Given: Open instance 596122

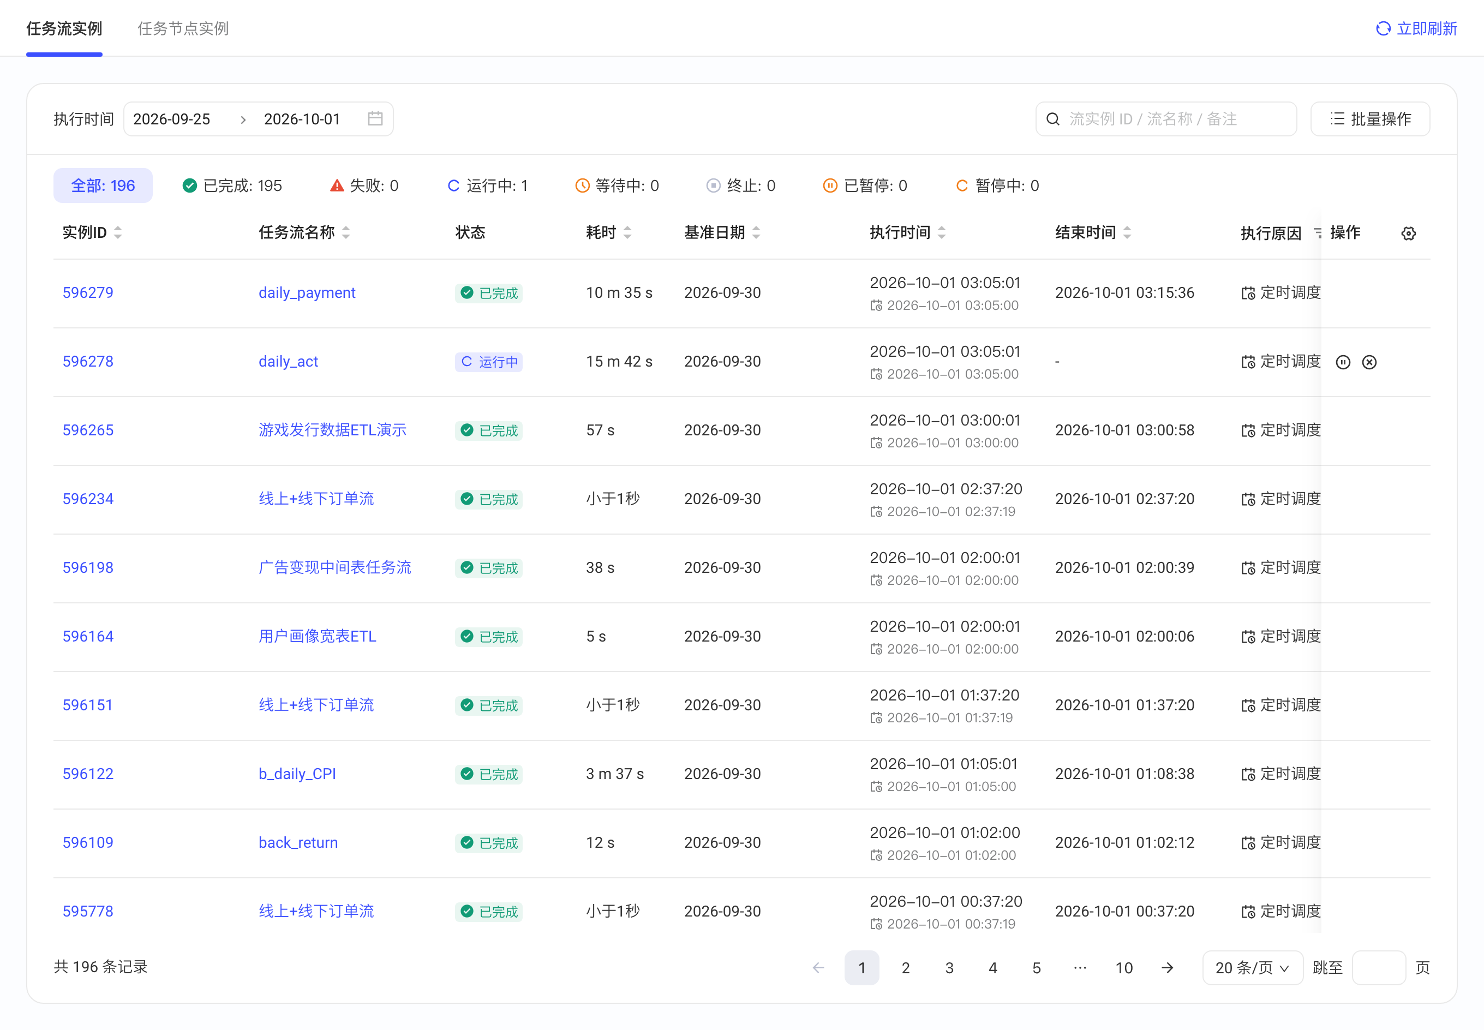Looking at the screenshot, I should tap(88, 774).
